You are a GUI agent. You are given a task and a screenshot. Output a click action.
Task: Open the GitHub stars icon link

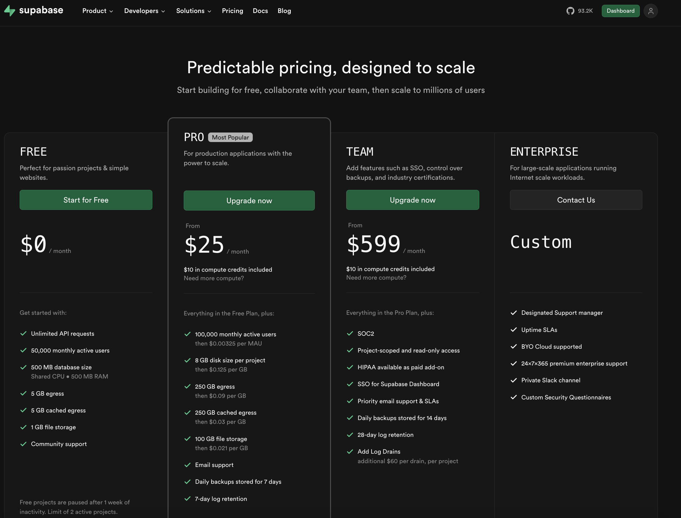[x=570, y=11]
